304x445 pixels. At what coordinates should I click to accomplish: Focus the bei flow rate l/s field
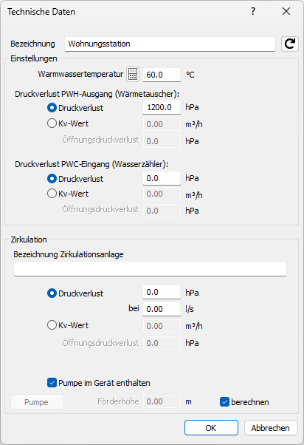[x=162, y=309]
